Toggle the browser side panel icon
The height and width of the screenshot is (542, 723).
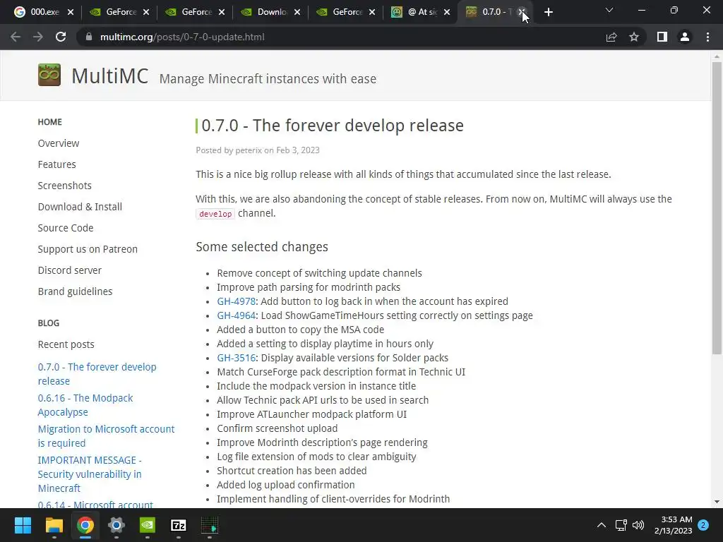[x=662, y=37]
